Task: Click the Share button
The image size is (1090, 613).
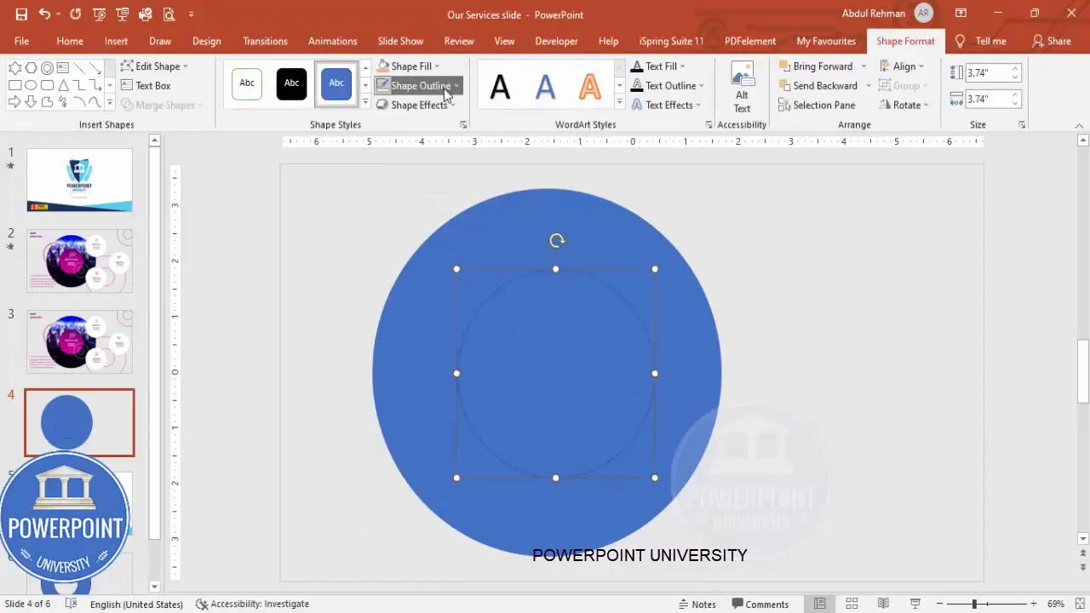Action: 1052,41
